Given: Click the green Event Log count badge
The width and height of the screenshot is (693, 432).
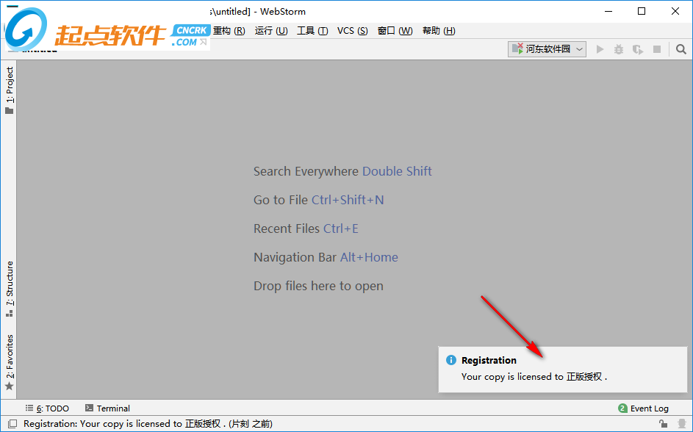Looking at the screenshot, I should click(622, 408).
